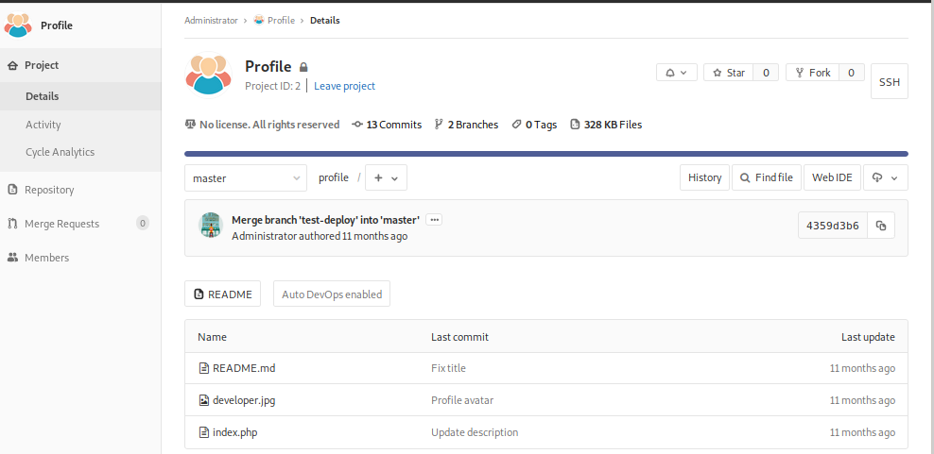This screenshot has height=454, width=934.
Task: Open index.php file in file list
Action: (x=234, y=432)
